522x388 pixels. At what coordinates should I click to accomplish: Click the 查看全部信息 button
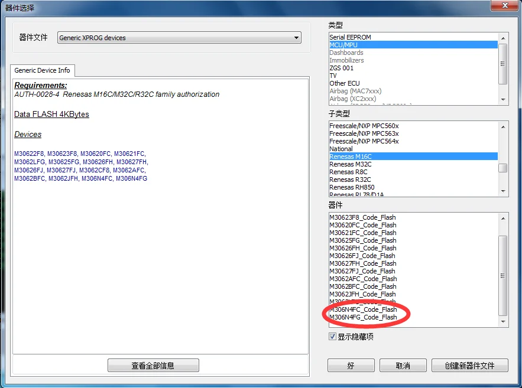point(153,366)
